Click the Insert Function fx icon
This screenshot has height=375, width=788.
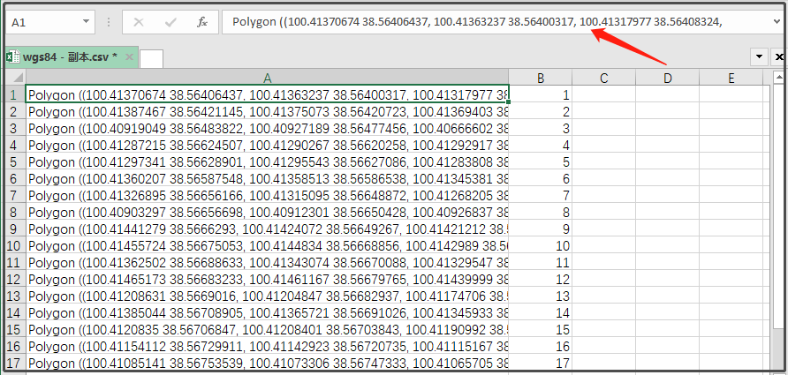point(202,21)
